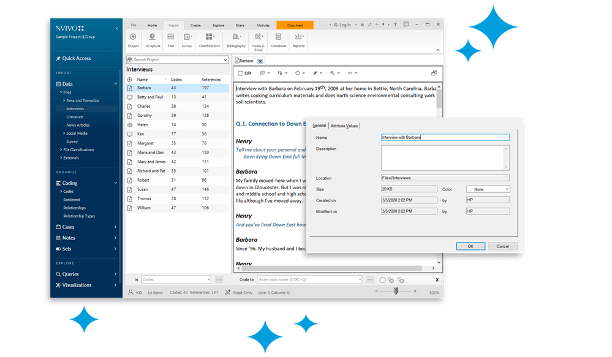Open the Search Project dropdown arrow
This screenshot has height=357, width=612.
[225, 59]
